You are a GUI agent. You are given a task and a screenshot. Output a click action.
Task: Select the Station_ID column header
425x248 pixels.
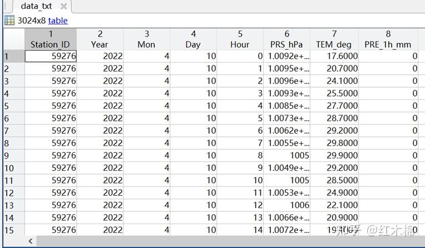51,39
